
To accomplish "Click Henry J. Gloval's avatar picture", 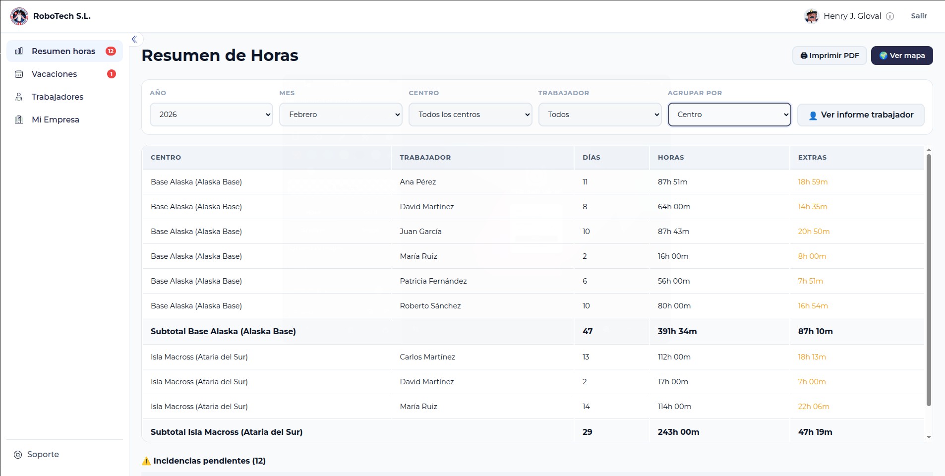I will tap(811, 16).
